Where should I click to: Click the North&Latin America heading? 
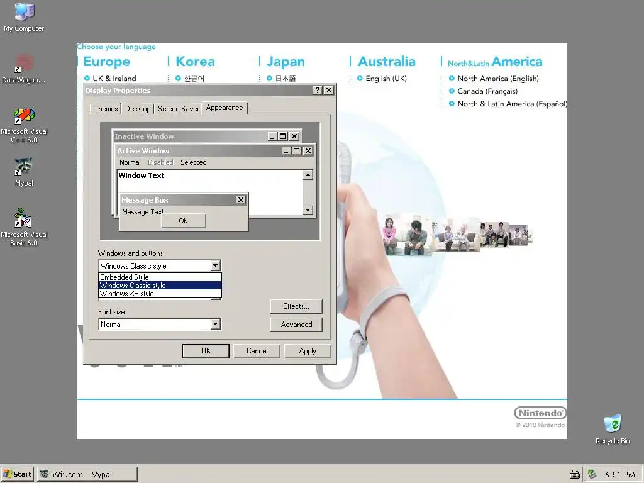point(495,62)
